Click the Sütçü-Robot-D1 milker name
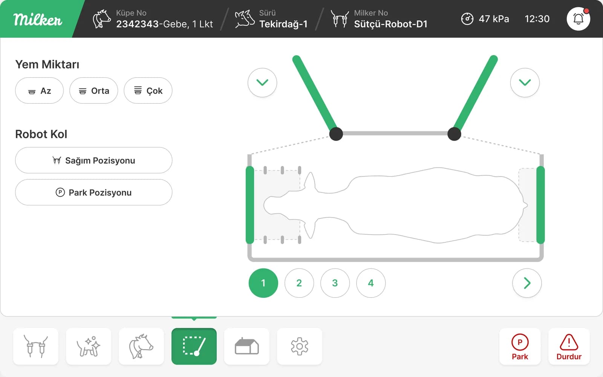Image resolution: width=603 pixels, height=377 pixels. coord(391,24)
